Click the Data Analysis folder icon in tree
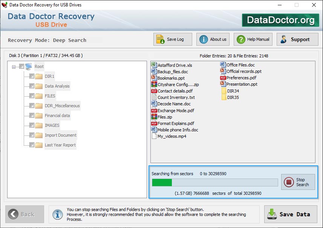 click(x=39, y=86)
